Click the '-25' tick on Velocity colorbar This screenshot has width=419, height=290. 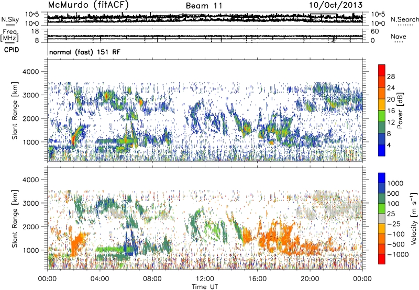tap(394, 224)
